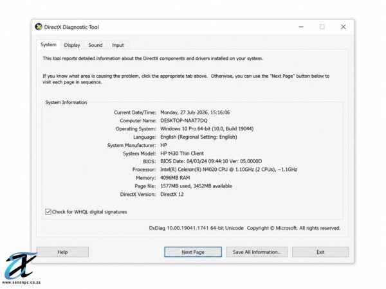The image size is (386, 289).
Task: Toggle Check for WHQL digital signatures checkbox
Action: [x=48, y=211]
